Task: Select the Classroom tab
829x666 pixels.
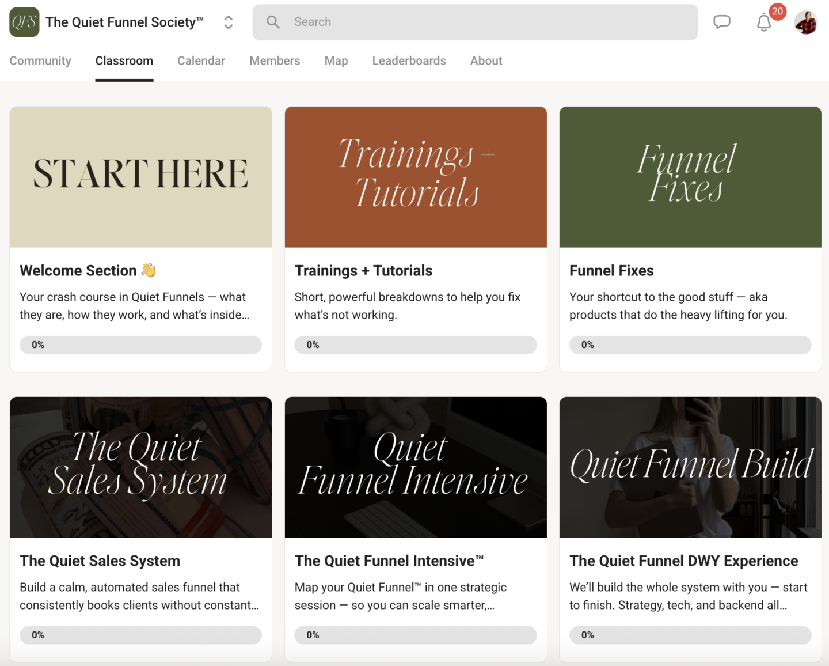Action: (x=124, y=60)
